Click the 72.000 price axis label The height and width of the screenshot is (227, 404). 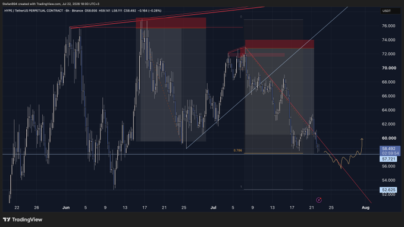pos(389,54)
